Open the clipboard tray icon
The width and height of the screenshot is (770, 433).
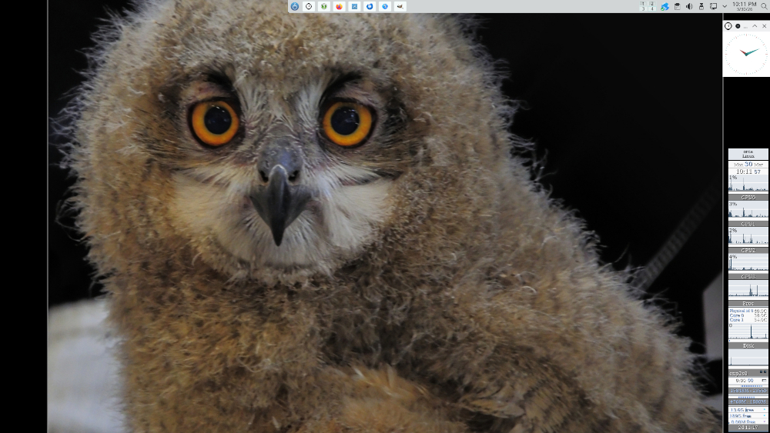(x=677, y=6)
